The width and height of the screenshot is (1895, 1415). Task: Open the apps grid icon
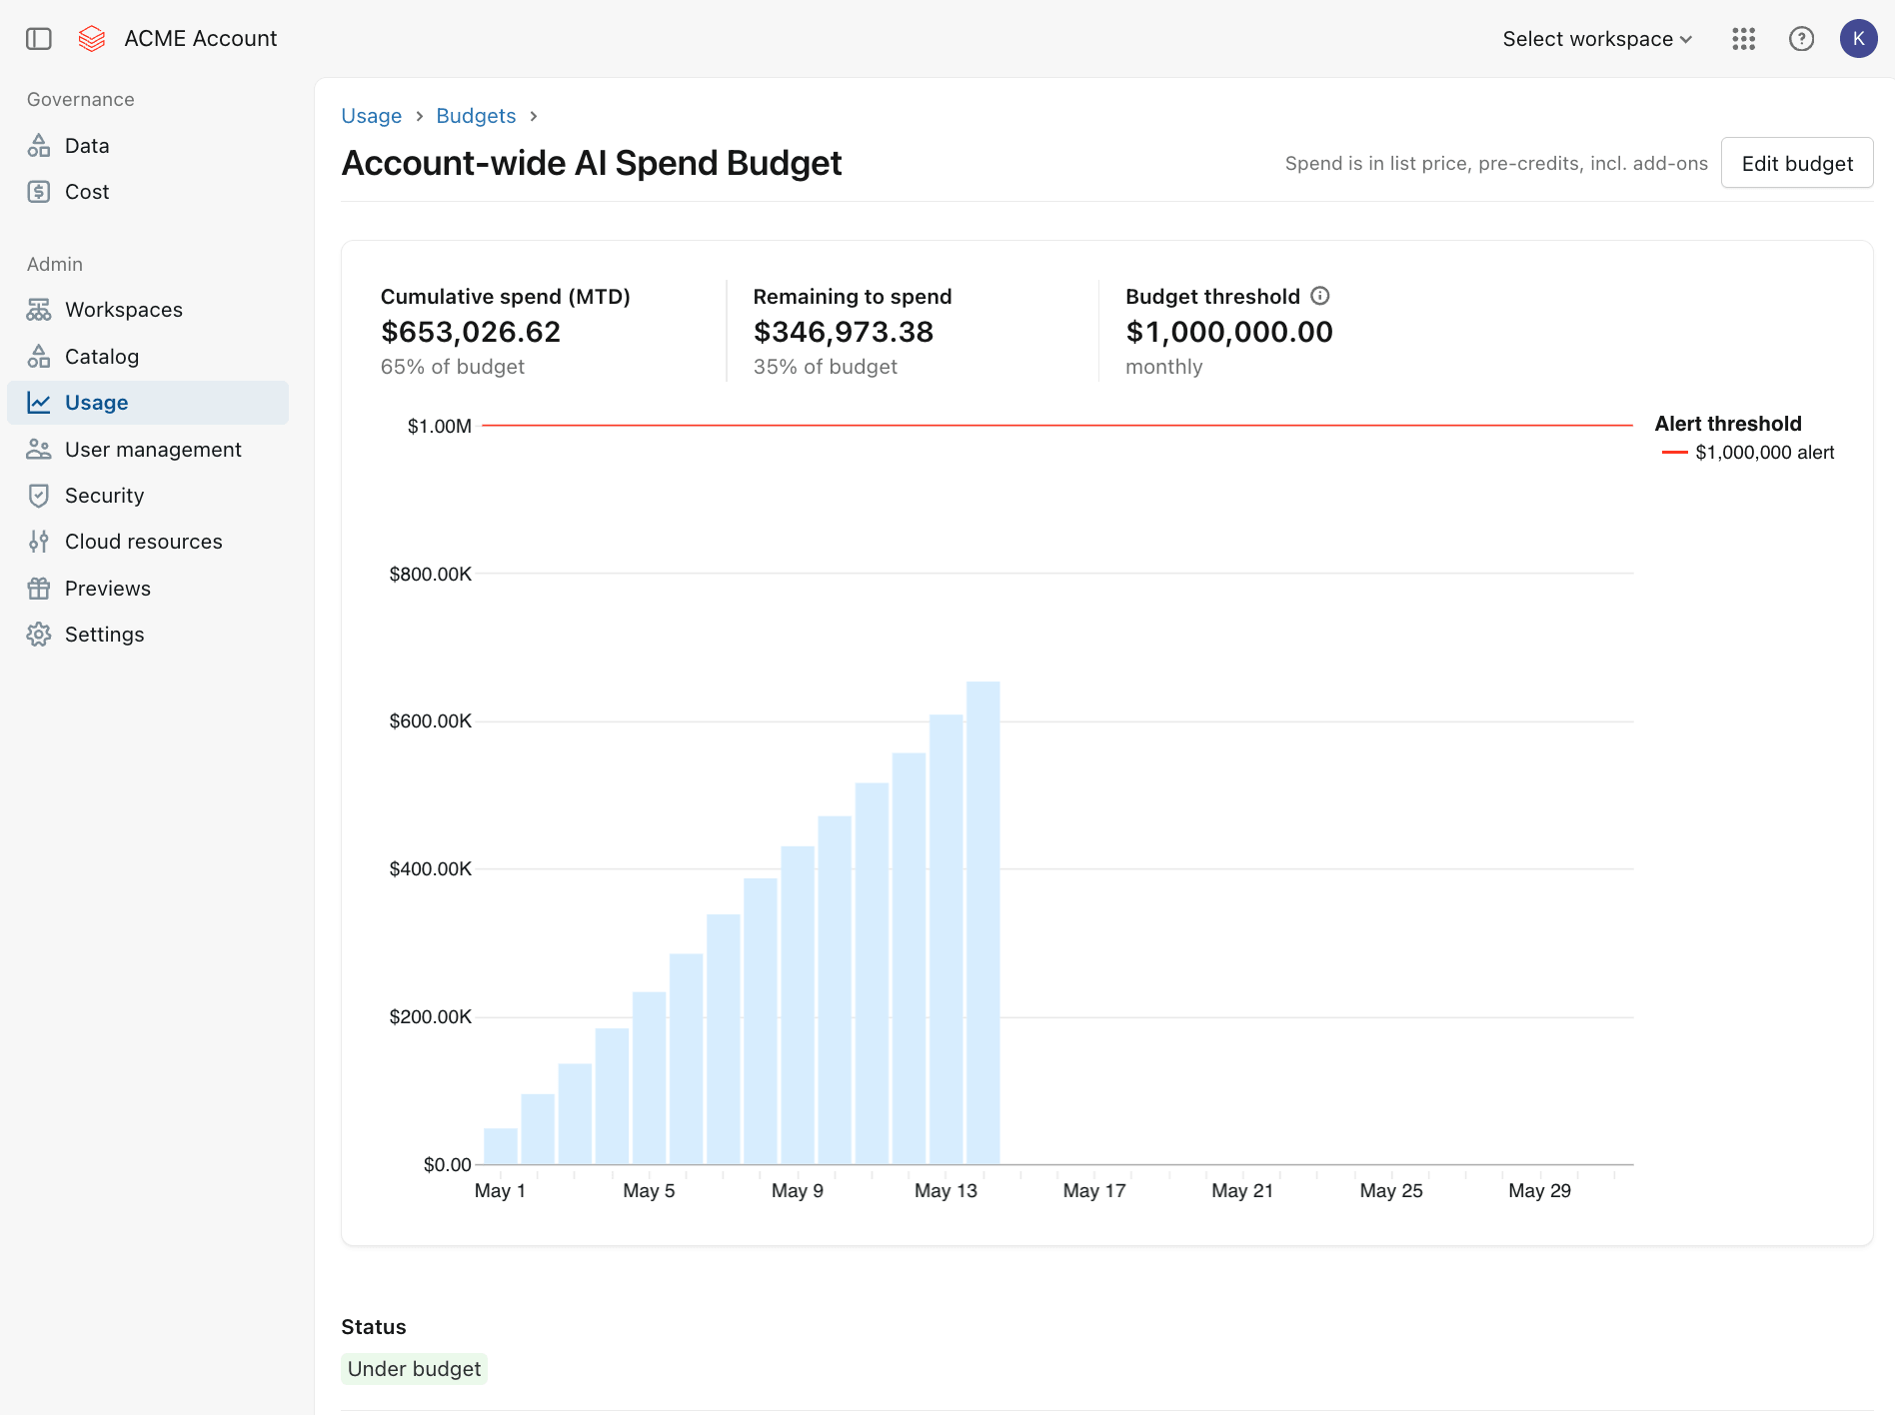click(1744, 39)
